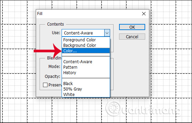
Task: Collapse the Use dropdown arrow
Action: pyautogui.click(x=107, y=33)
